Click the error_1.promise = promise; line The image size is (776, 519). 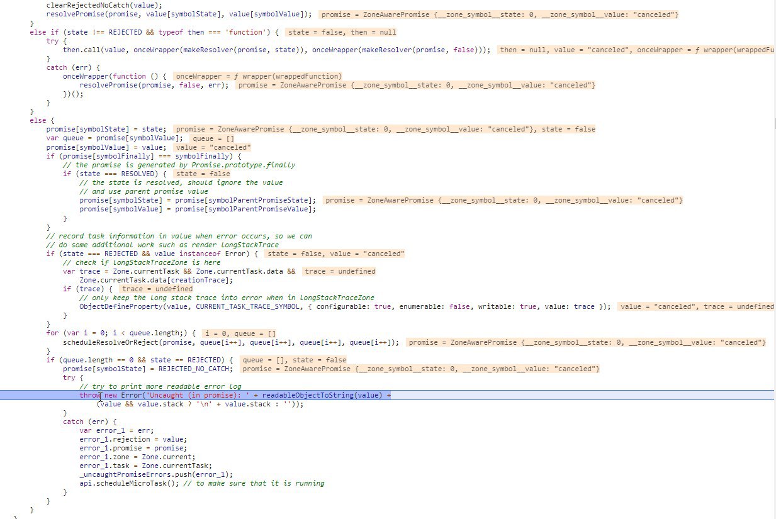tap(133, 448)
